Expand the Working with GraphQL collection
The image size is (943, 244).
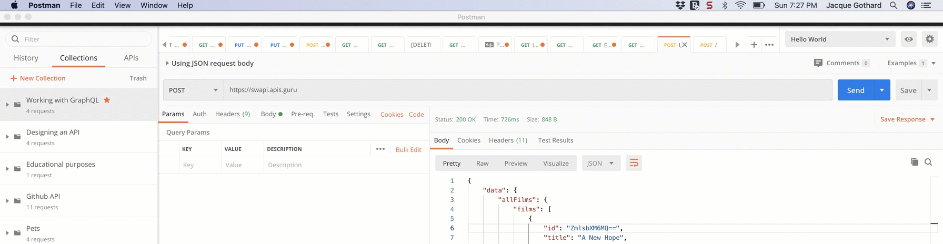pyautogui.click(x=7, y=105)
